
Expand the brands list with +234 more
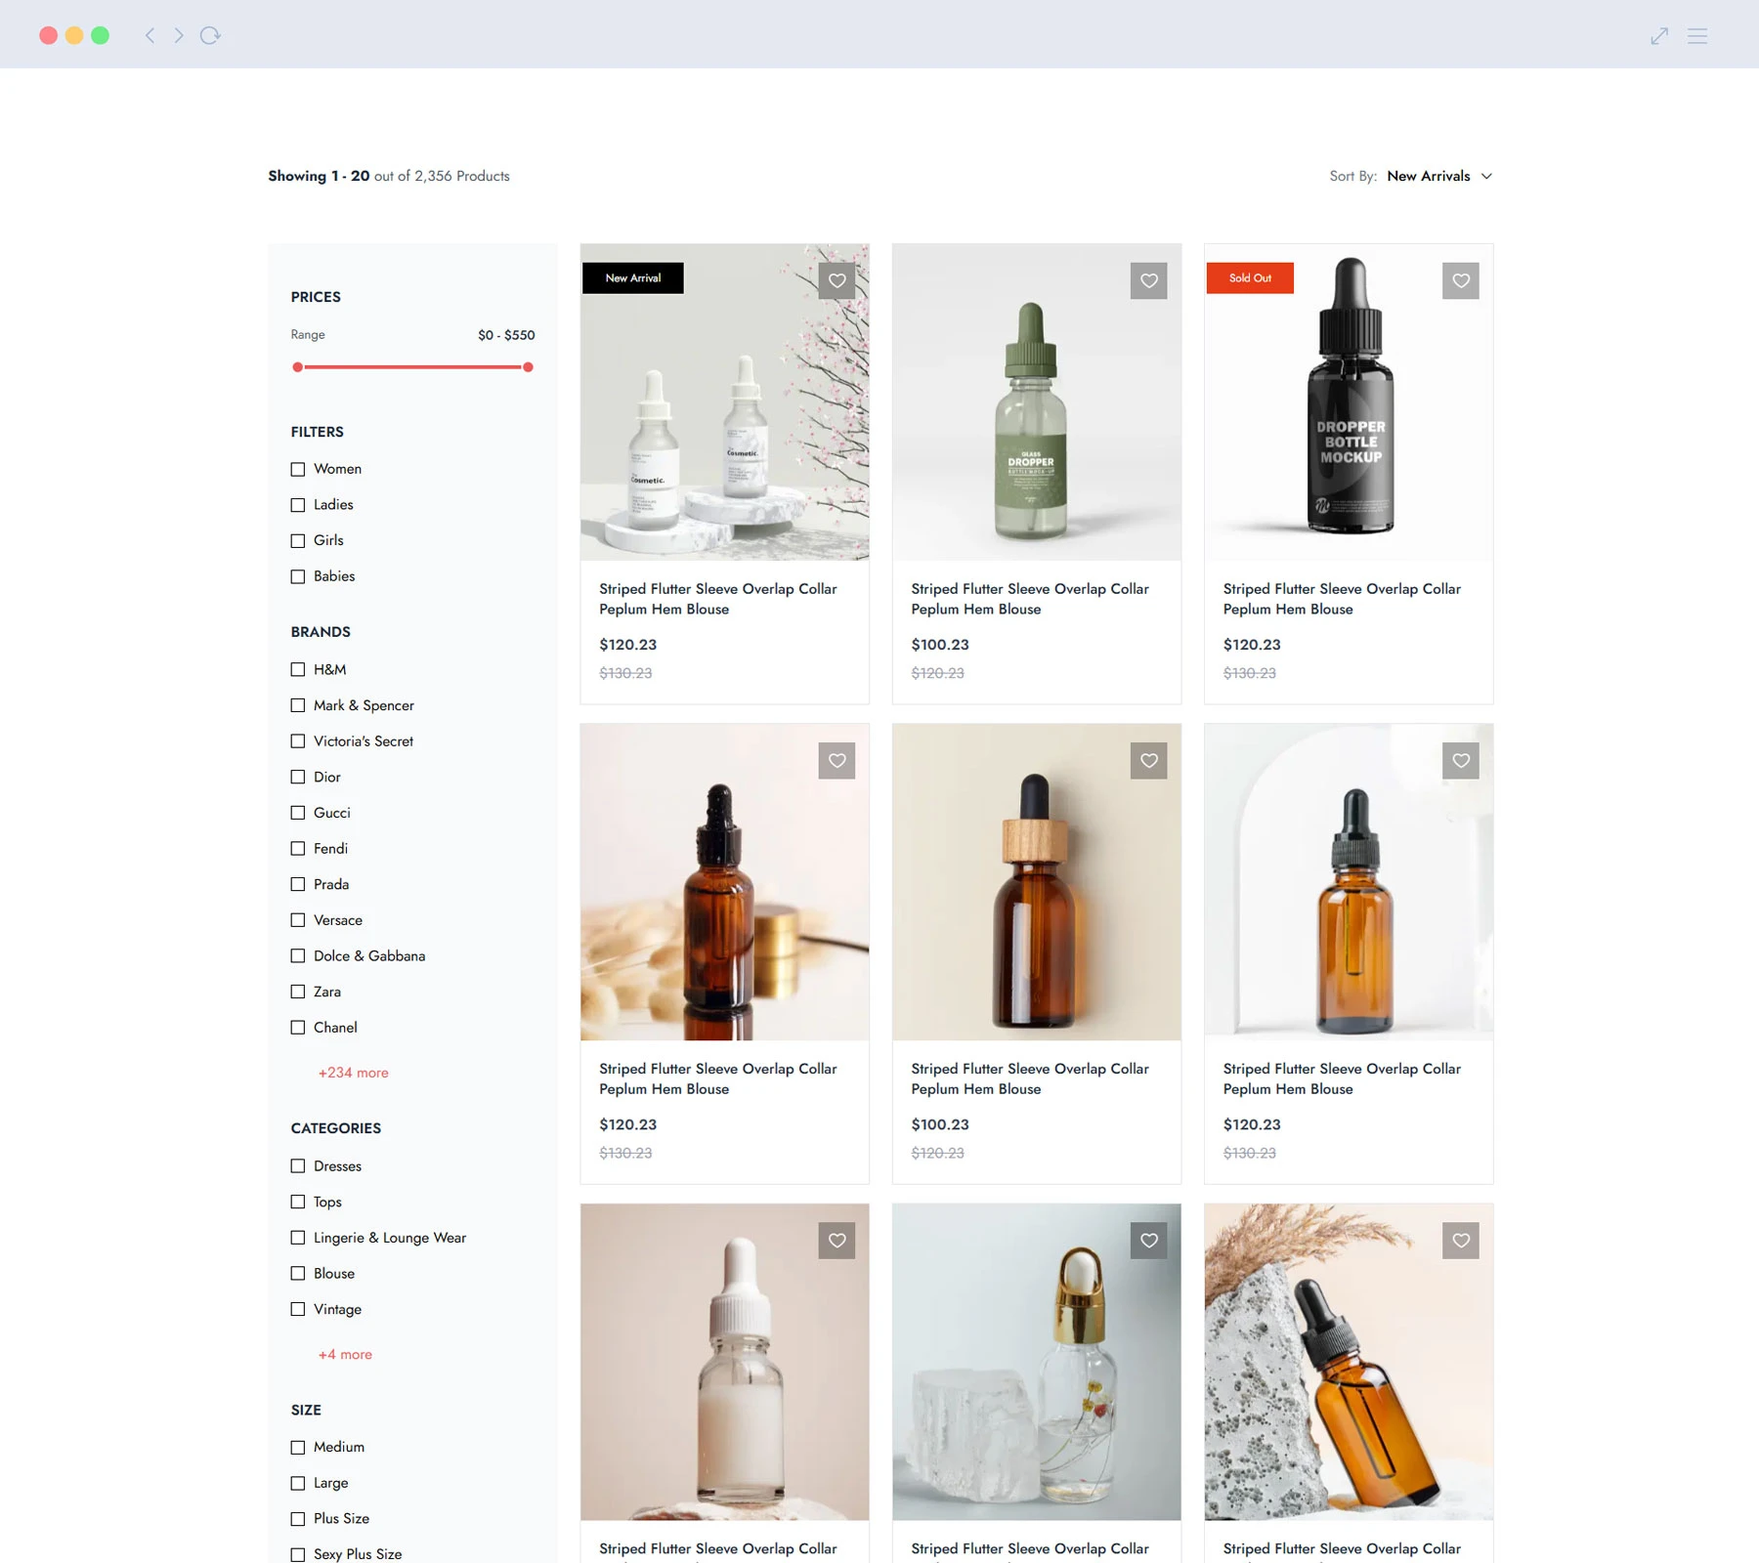352,1072
